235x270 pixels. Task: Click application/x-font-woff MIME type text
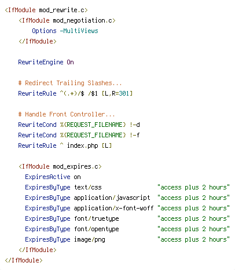pos(114,208)
